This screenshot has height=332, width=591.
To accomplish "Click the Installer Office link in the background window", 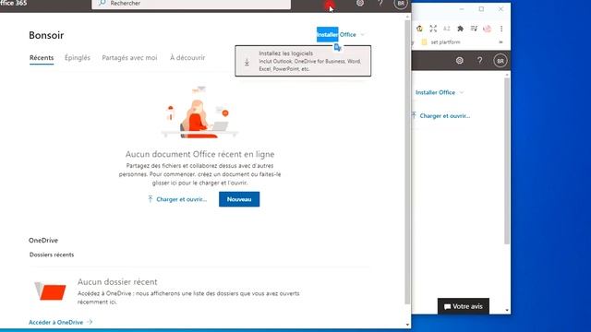I will tap(435, 92).
